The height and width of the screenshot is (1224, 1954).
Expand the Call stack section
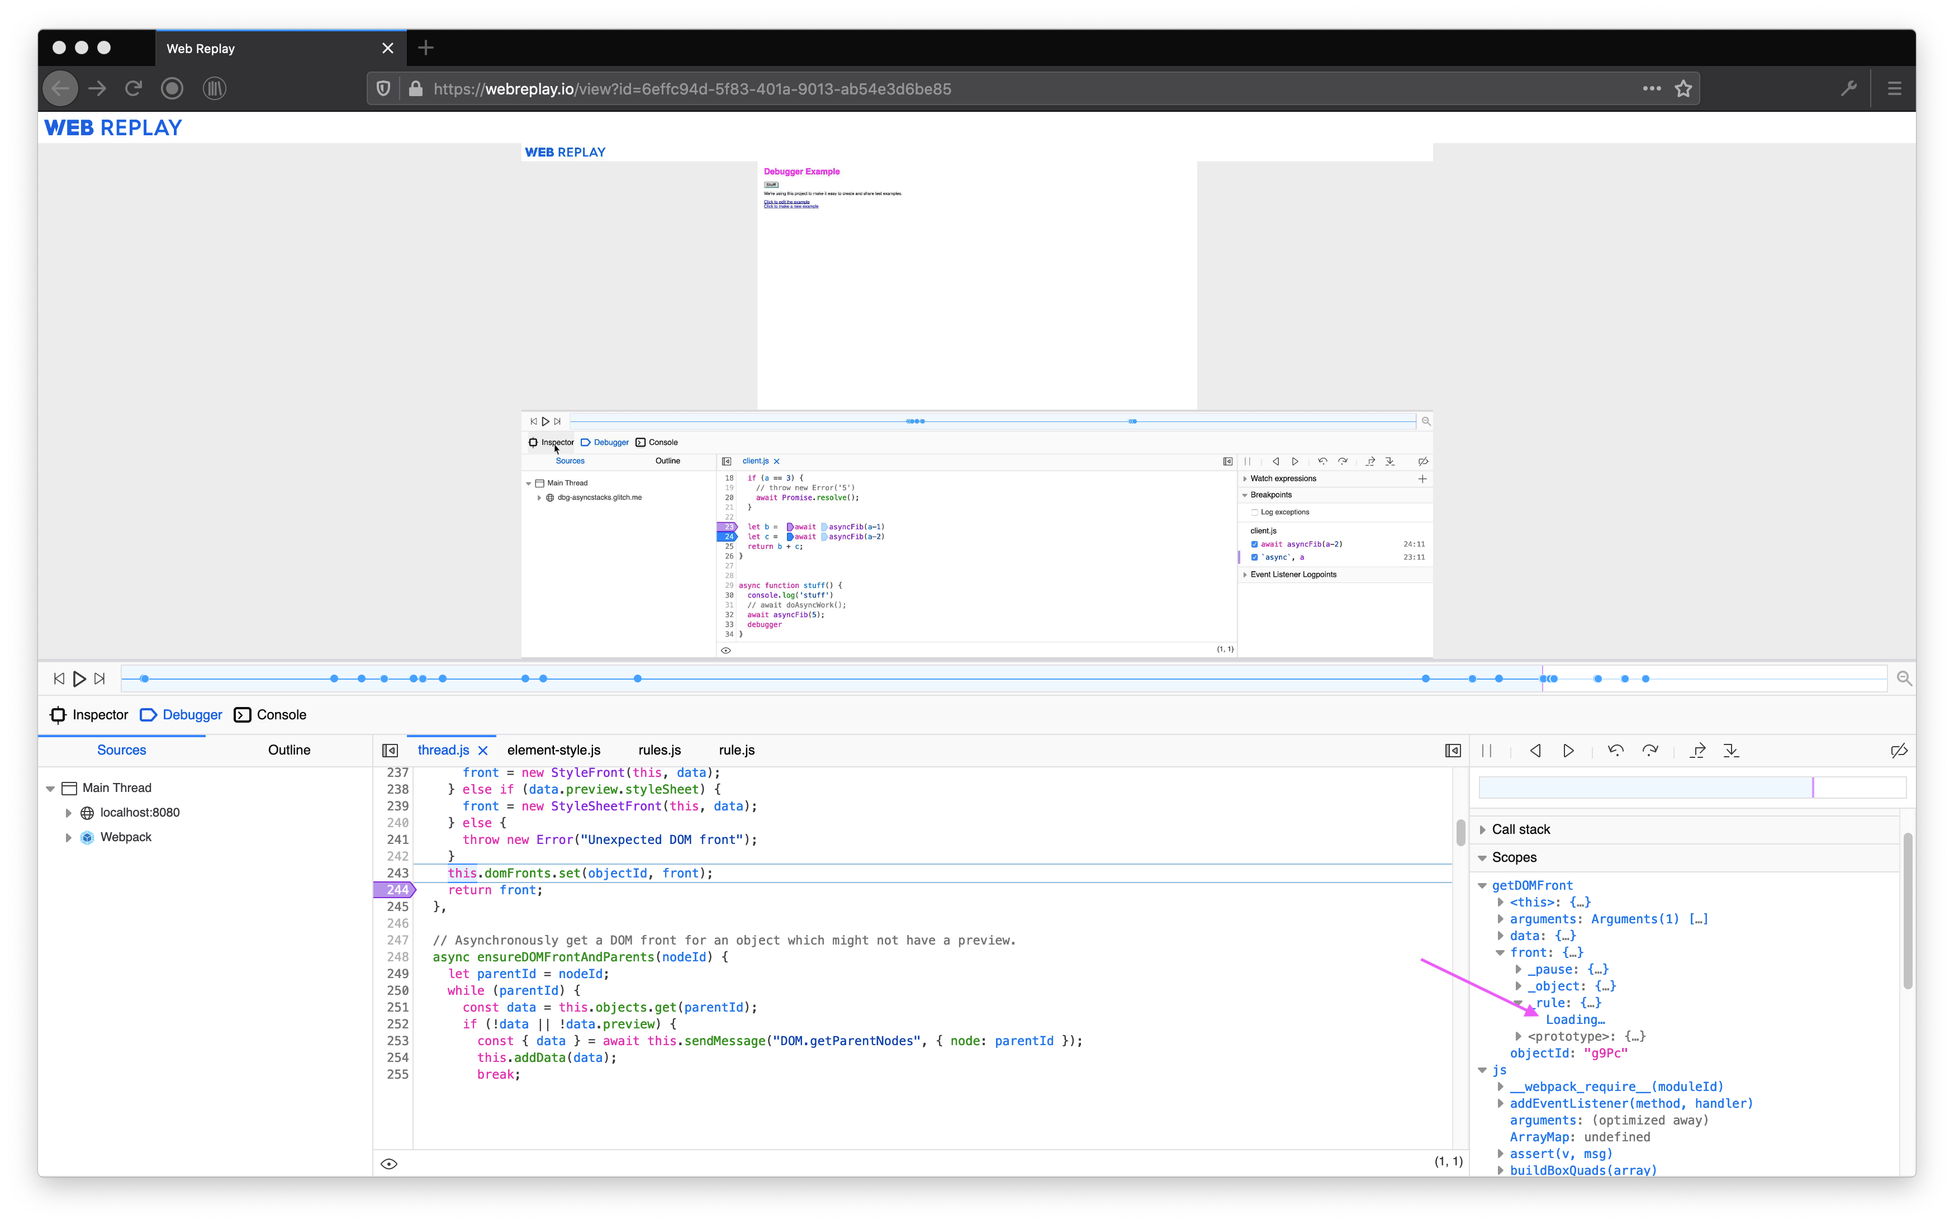tap(1483, 829)
